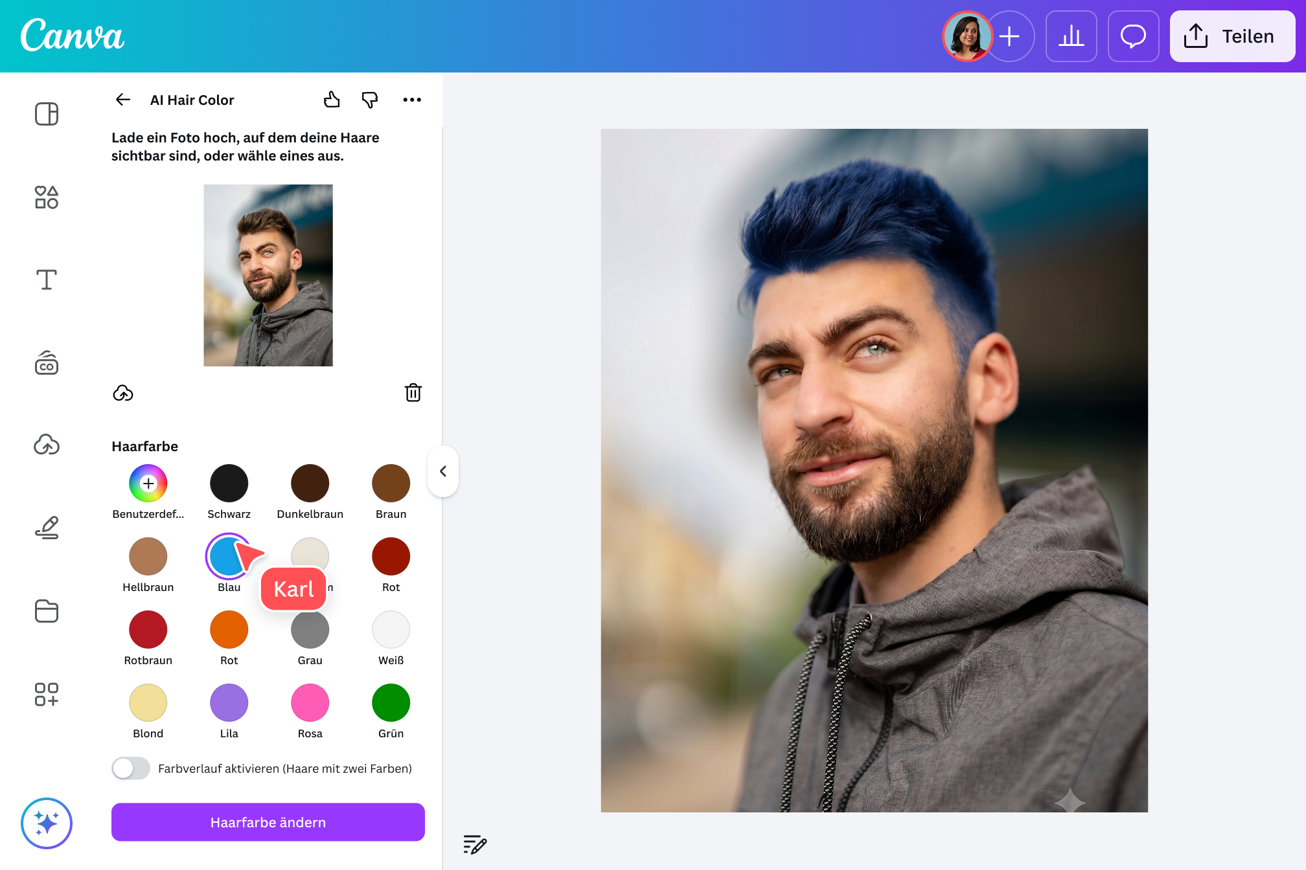Screen dimensions: 1306x870
Task: Select the Grau hair color swatch
Action: pos(310,629)
